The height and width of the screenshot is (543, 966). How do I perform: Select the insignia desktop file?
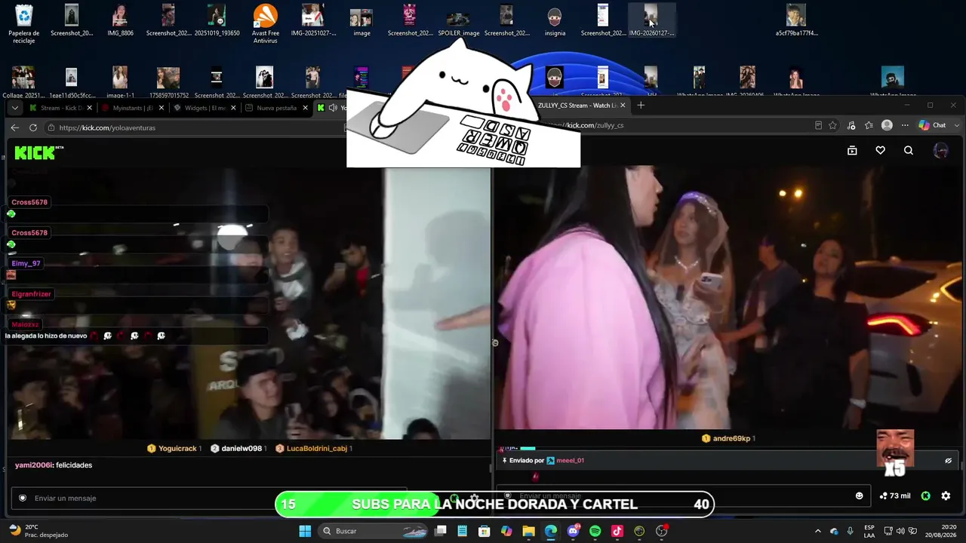click(555, 20)
